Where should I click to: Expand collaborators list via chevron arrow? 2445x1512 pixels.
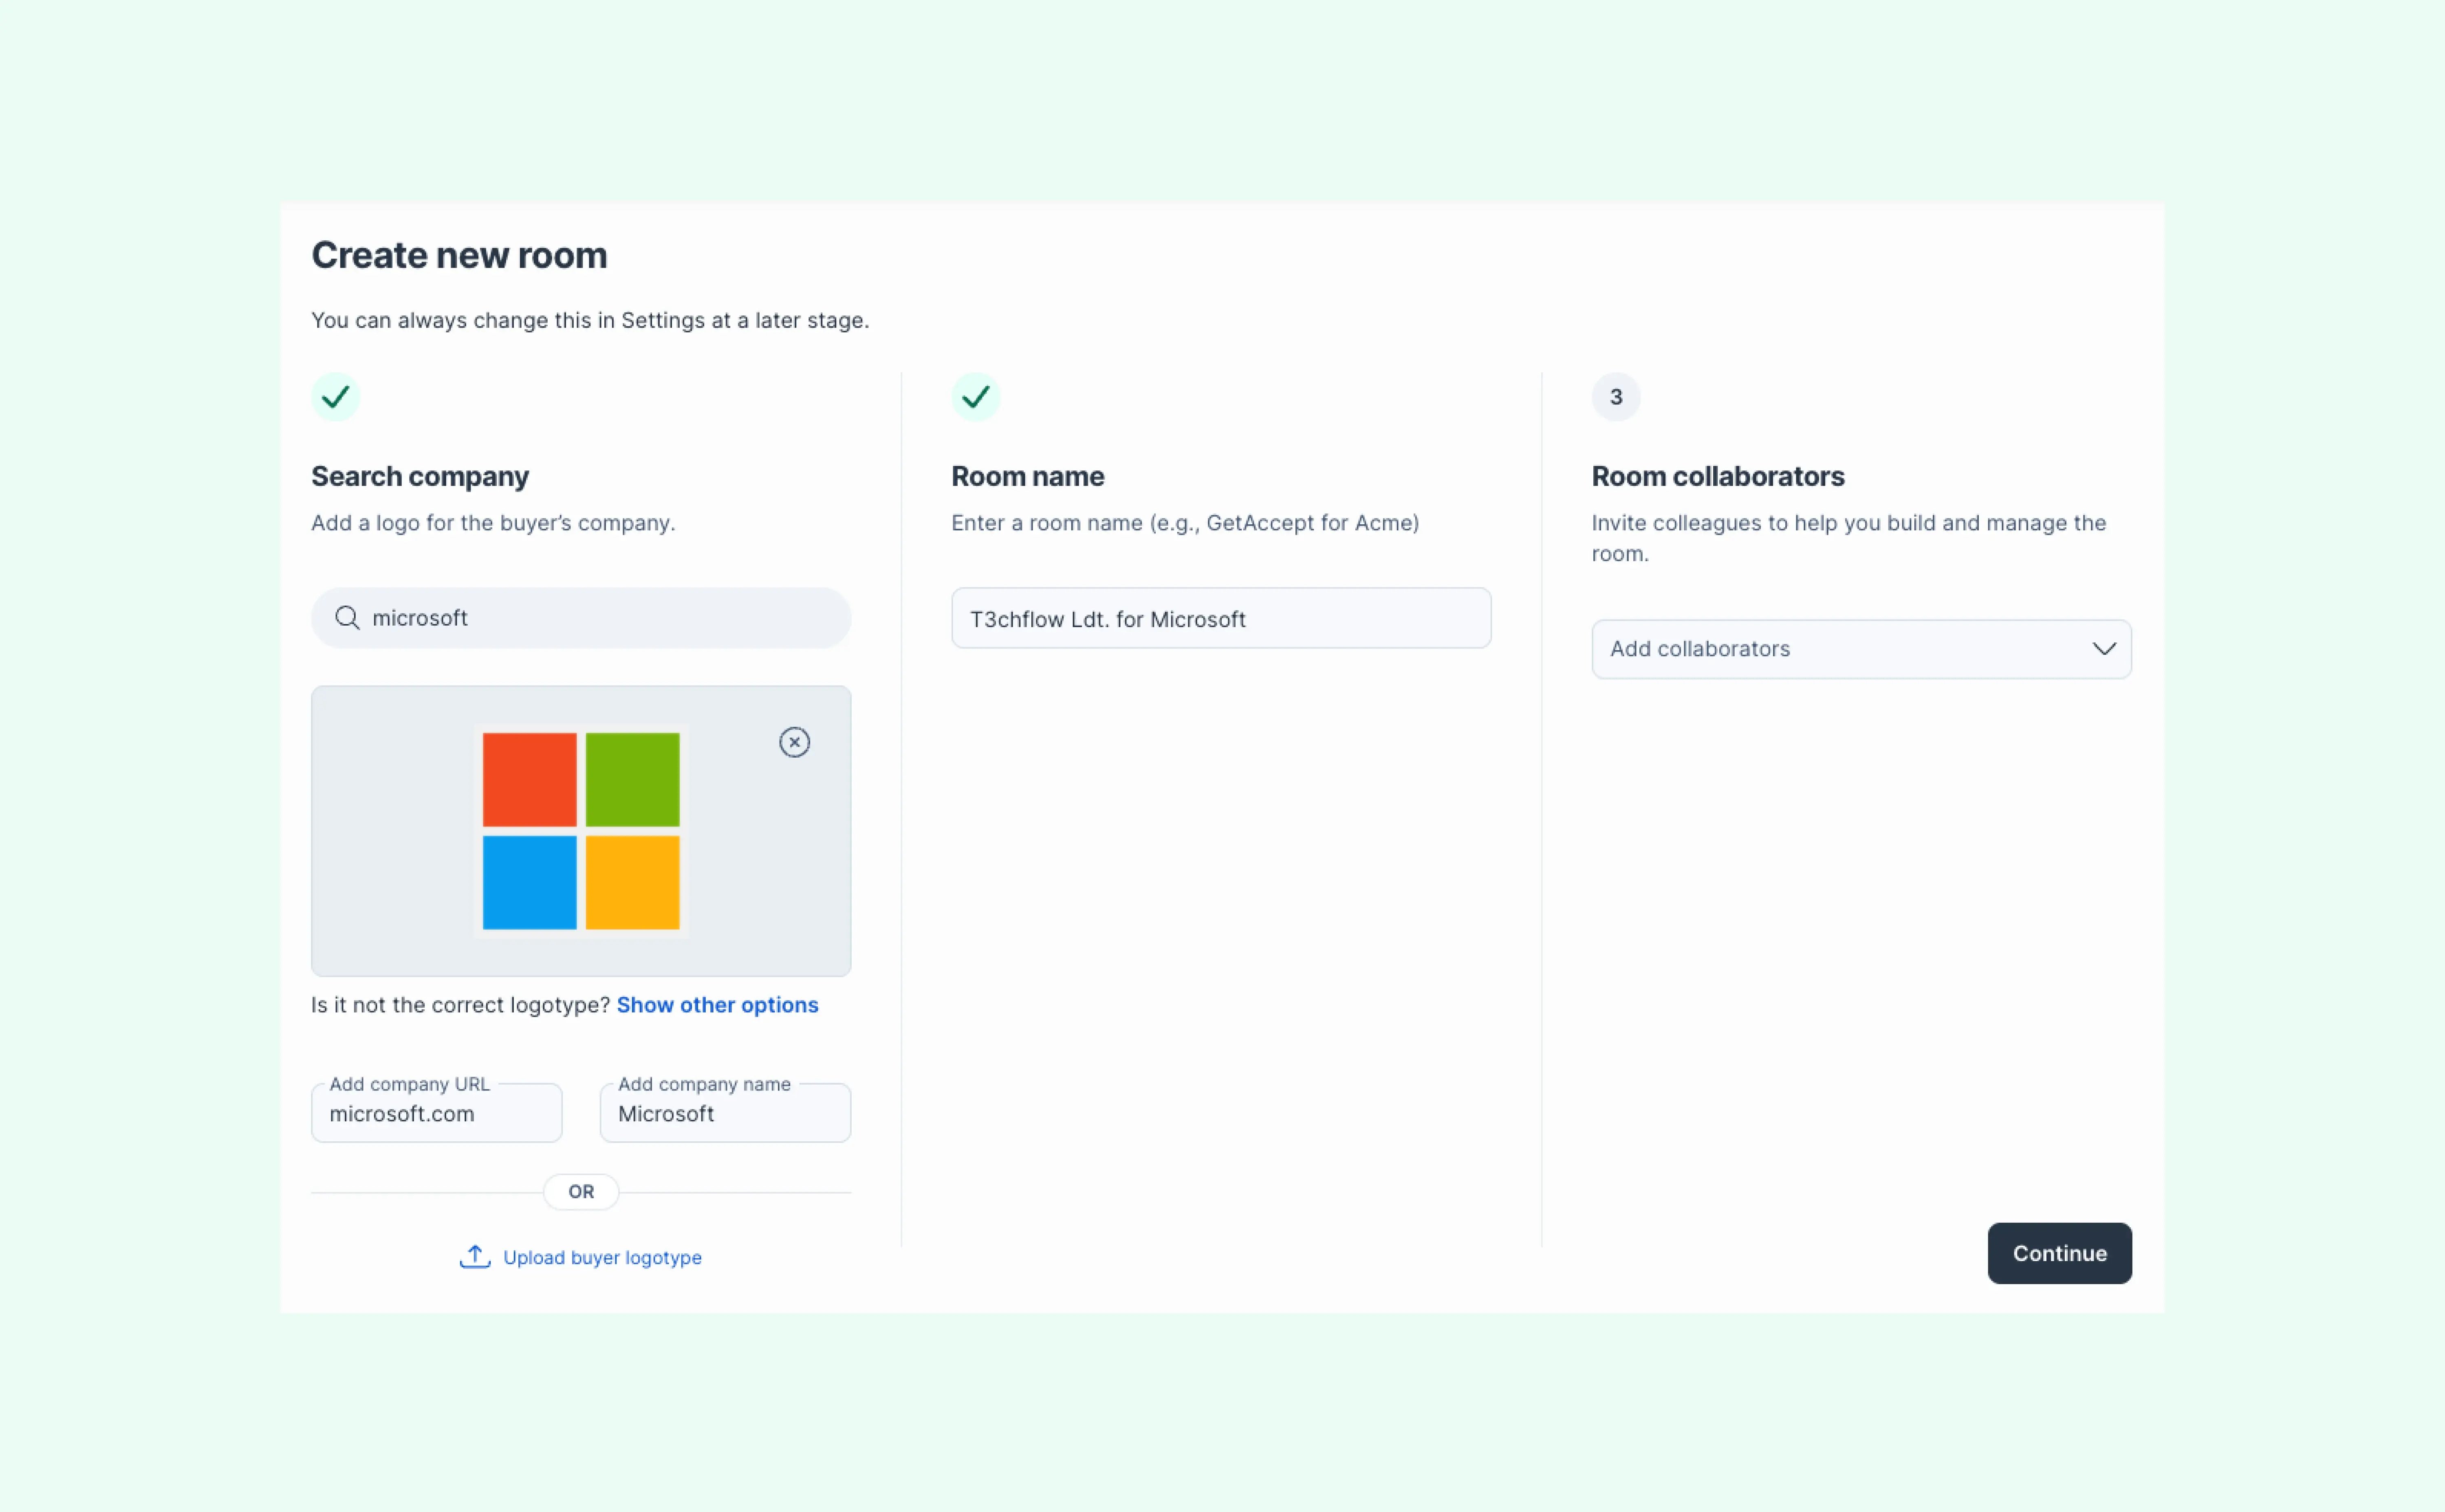2104,649
